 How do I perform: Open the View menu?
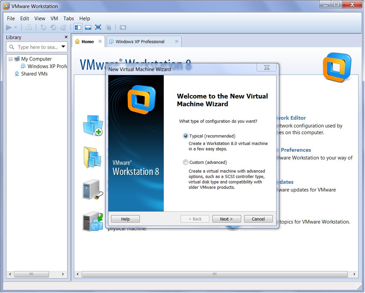[x=40, y=18]
